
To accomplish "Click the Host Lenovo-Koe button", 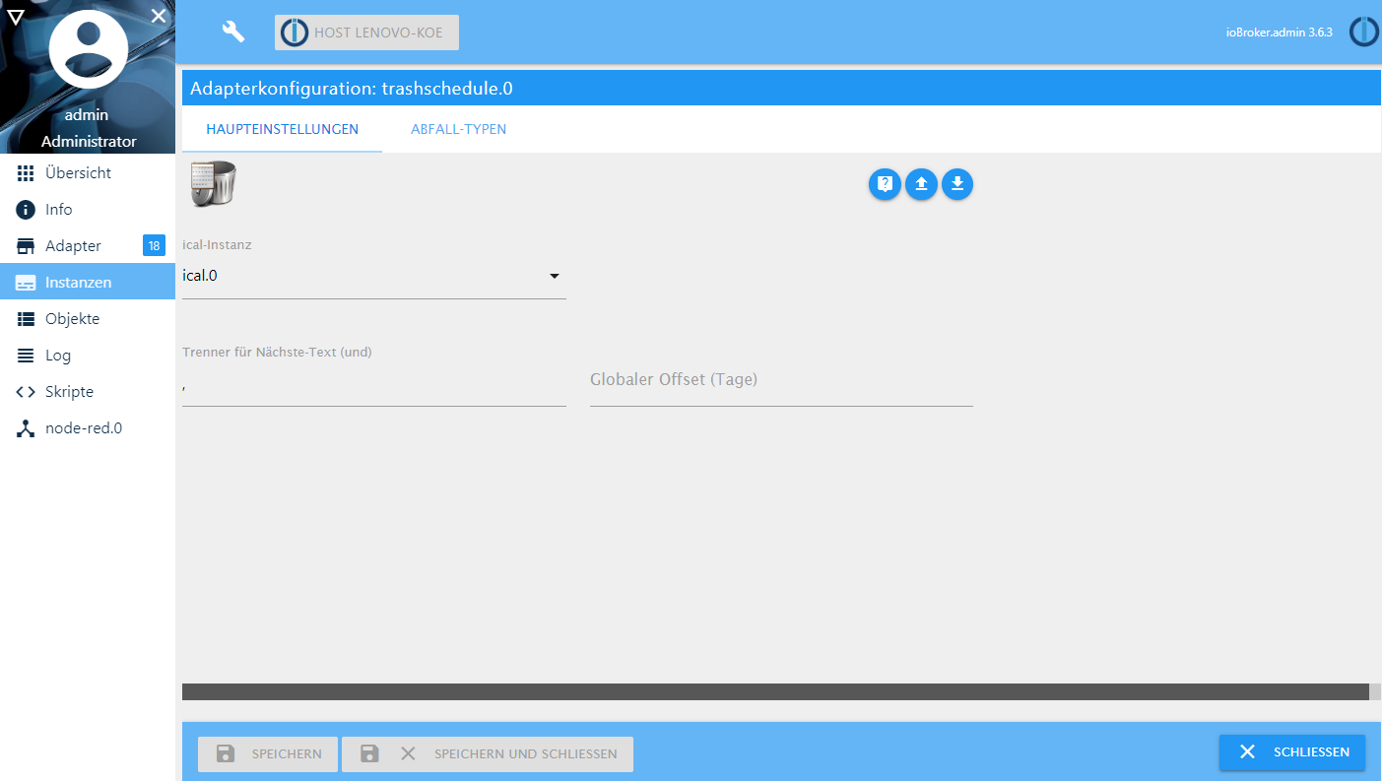I will pos(366,33).
